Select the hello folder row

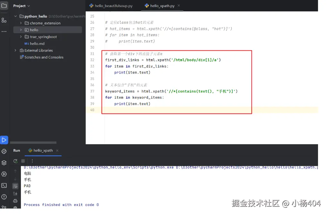(x=47, y=30)
